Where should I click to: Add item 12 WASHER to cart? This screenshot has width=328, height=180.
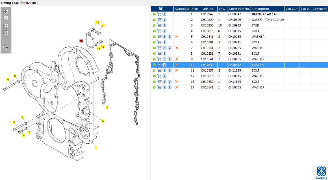point(159,76)
